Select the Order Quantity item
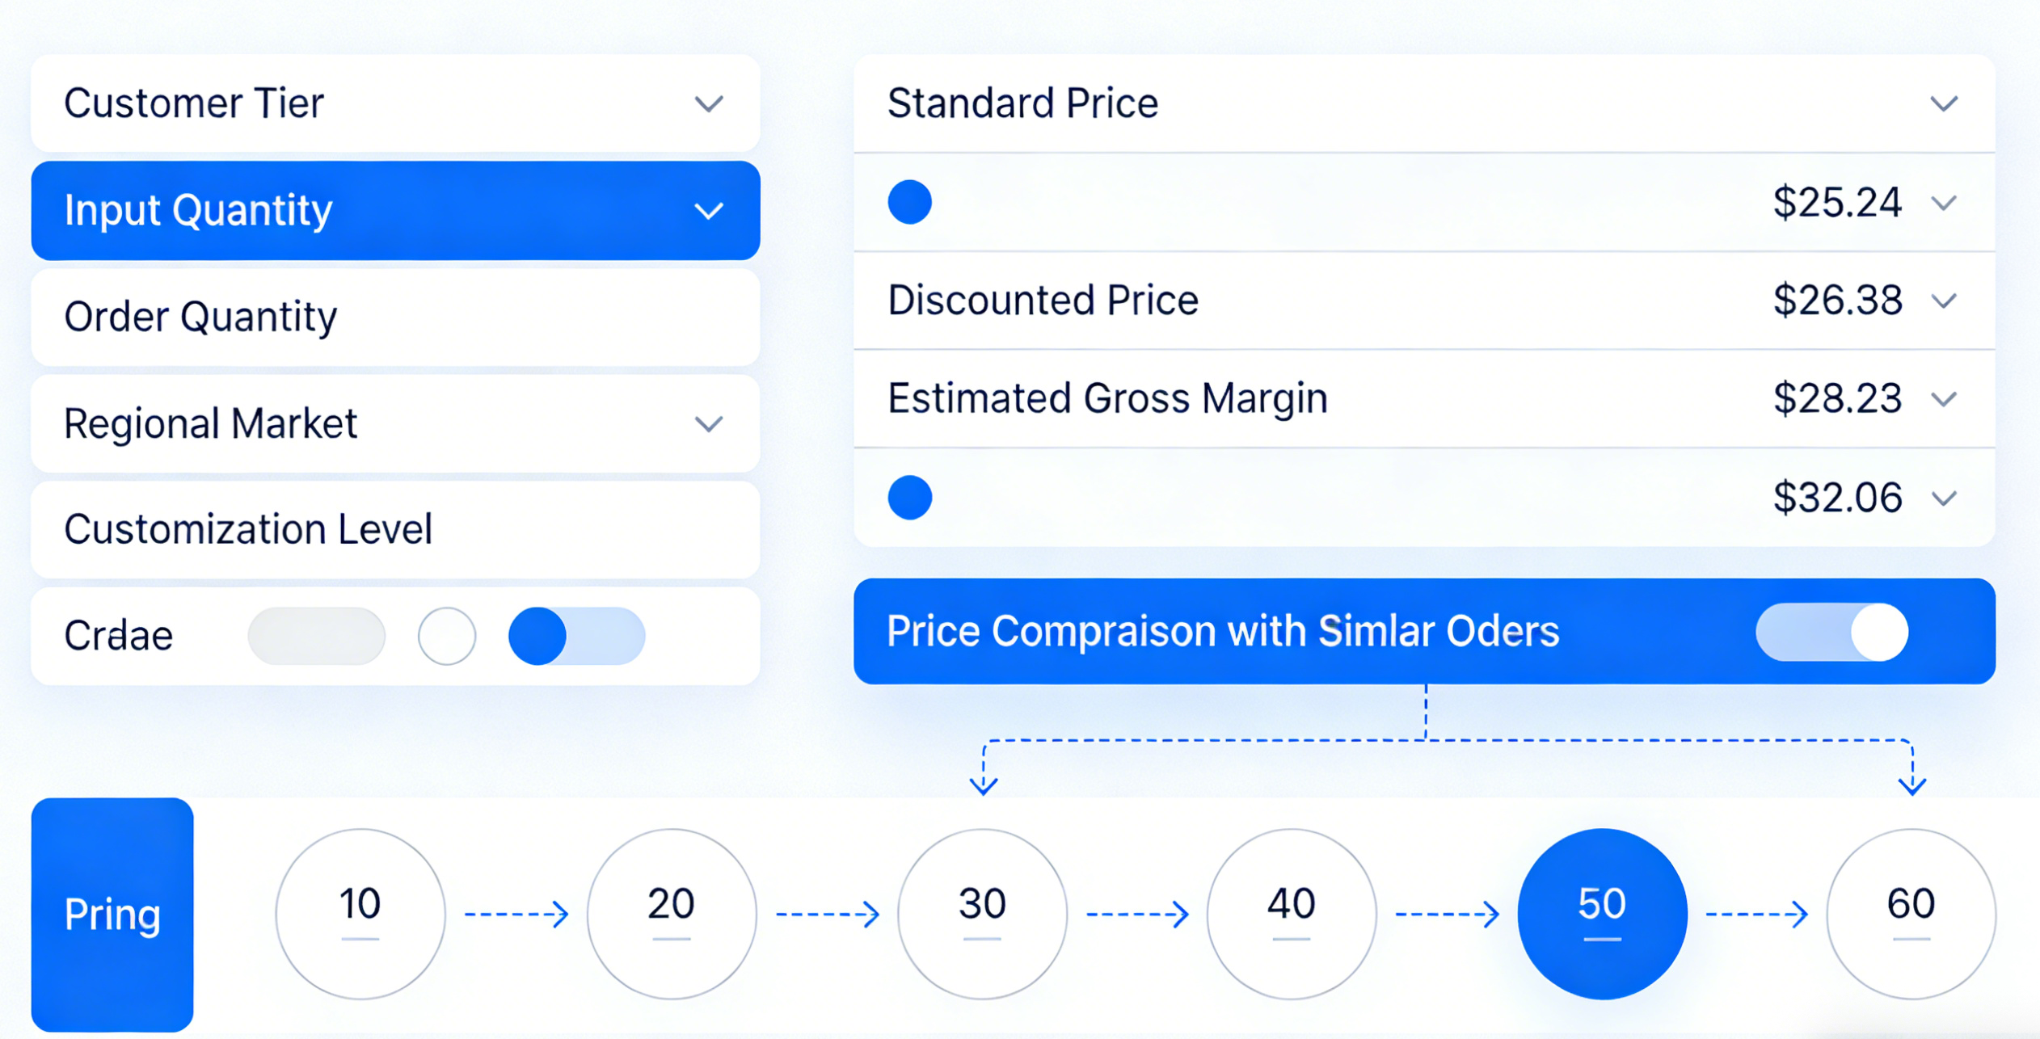 click(395, 317)
